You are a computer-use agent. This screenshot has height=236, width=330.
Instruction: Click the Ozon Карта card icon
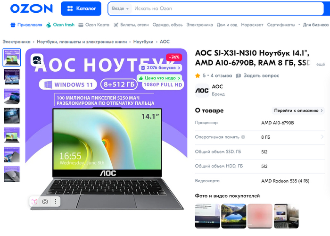click(x=81, y=25)
